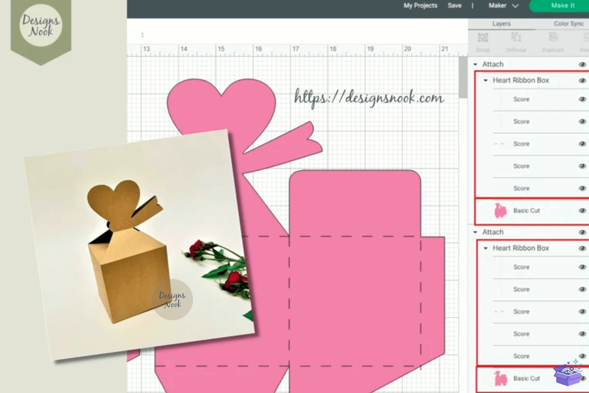589x393 pixels.
Task: Hide the second Heart Ribbon Box group
Action: (x=582, y=248)
